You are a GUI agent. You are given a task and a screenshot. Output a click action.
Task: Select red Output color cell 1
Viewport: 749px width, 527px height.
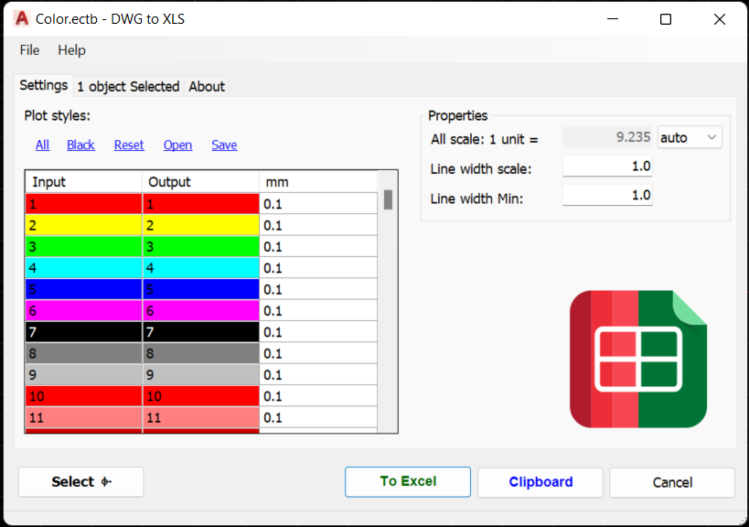click(201, 204)
